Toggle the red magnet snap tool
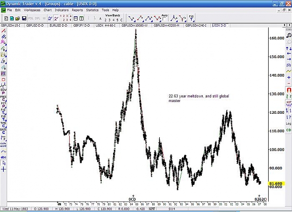 tap(289, 90)
